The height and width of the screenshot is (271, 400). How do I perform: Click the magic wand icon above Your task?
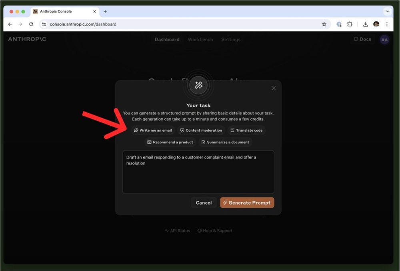198,85
